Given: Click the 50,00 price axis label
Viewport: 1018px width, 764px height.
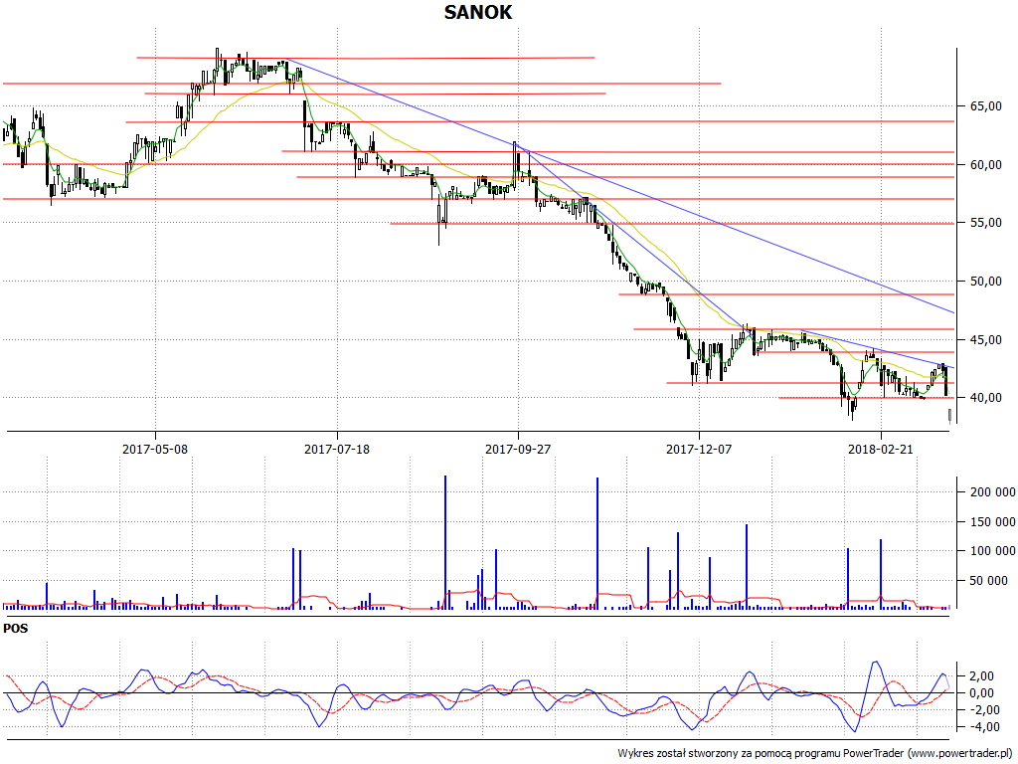Looking at the screenshot, I should [x=985, y=282].
